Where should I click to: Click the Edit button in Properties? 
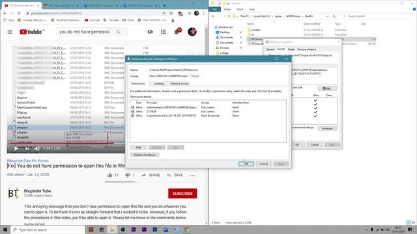[327, 88]
